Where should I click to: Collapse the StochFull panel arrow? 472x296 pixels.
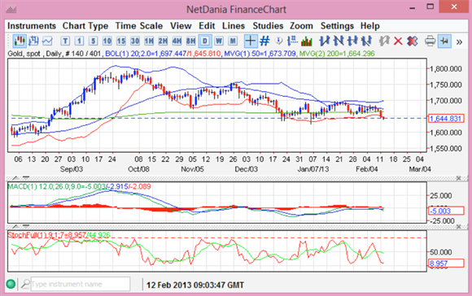(x=15, y=227)
